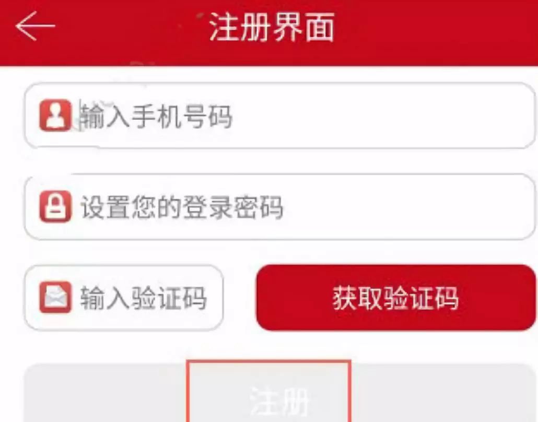Click the blinking text cursor in phone field
The width and height of the screenshot is (538, 422).
(80, 115)
